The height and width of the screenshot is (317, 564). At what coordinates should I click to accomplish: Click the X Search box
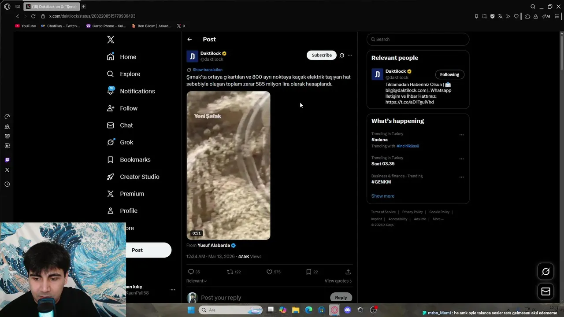418,39
